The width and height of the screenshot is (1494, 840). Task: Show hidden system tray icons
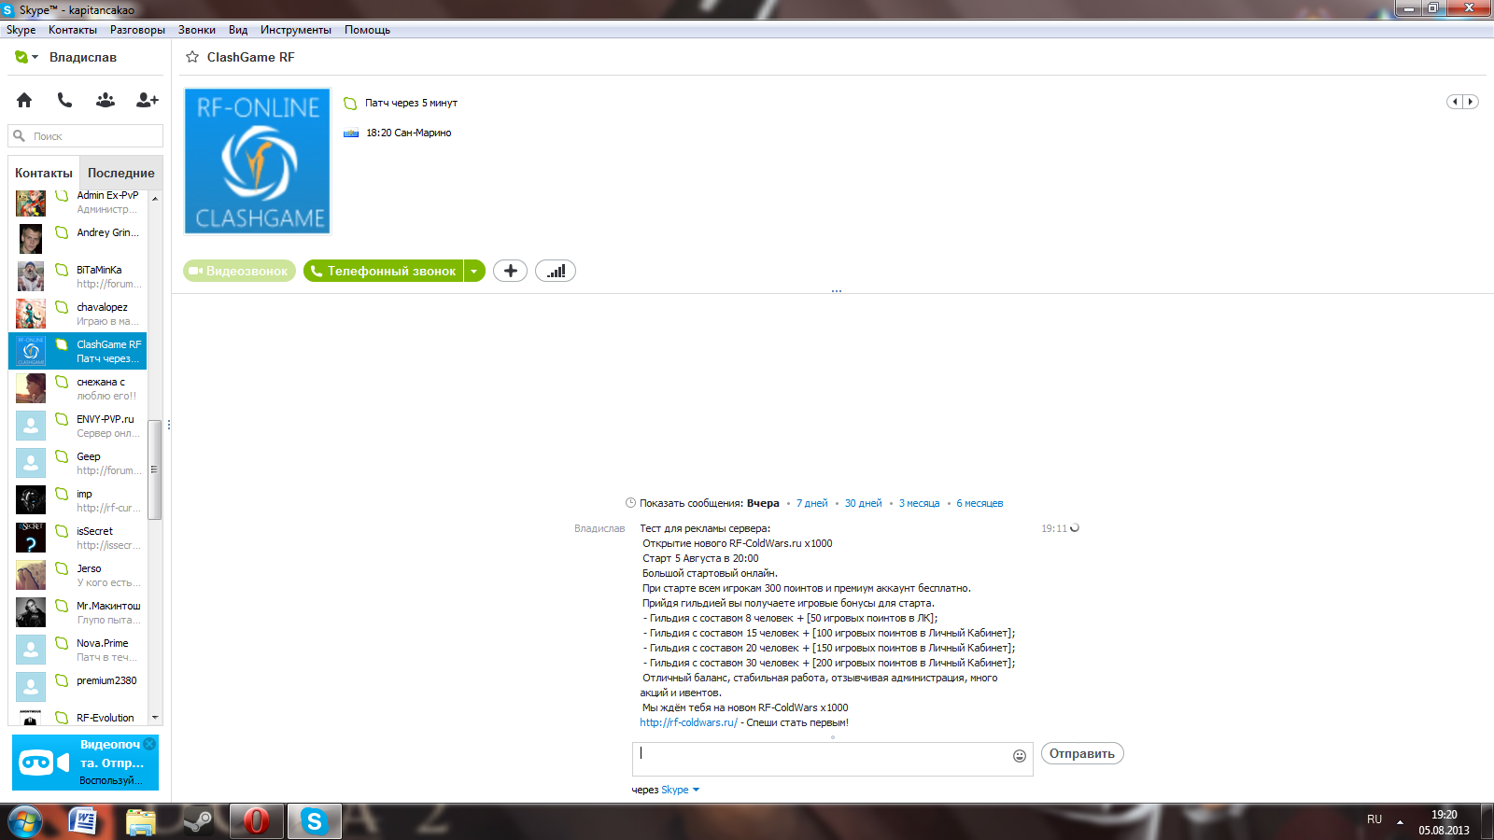point(1400,821)
